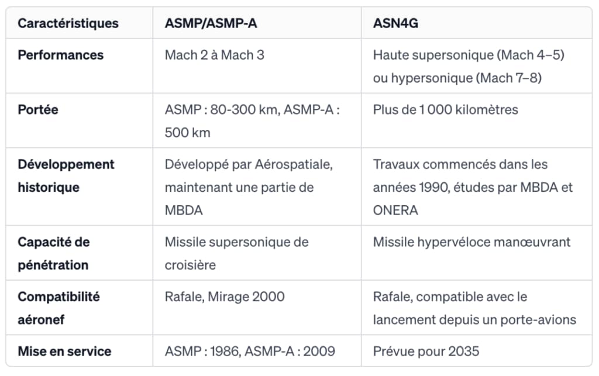Click the 'Rafale, compatible avec le lancement' cell
Image resolution: width=599 pixels, height=376 pixels.
tap(474, 308)
